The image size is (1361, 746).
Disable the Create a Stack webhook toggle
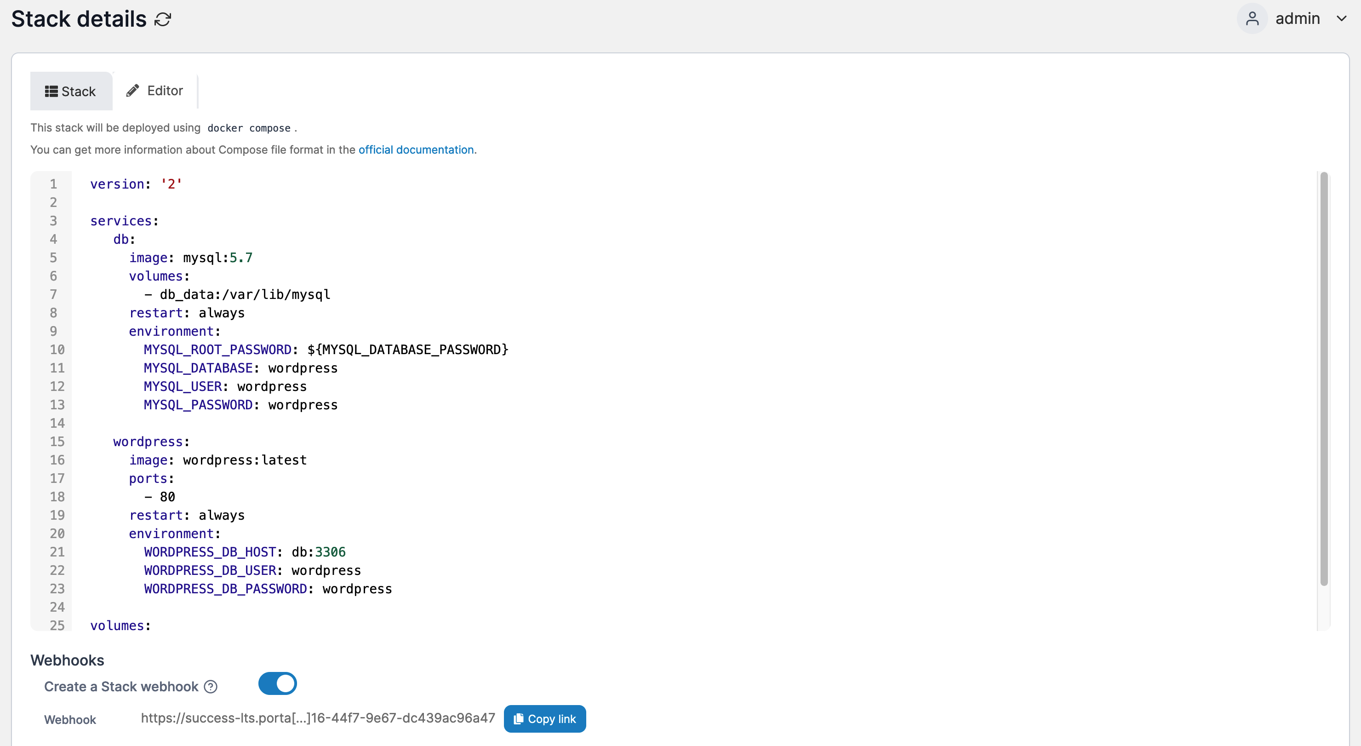[x=277, y=683]
